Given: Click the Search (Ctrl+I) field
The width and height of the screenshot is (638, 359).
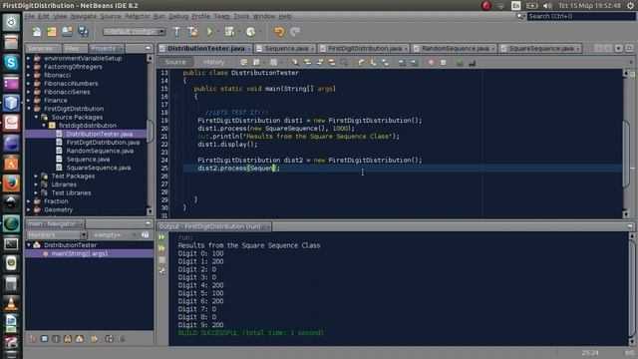Looking at the screenshot, I should pos(581,16).
